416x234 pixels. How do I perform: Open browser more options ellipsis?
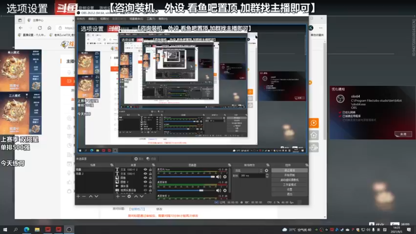coord(321,28)
